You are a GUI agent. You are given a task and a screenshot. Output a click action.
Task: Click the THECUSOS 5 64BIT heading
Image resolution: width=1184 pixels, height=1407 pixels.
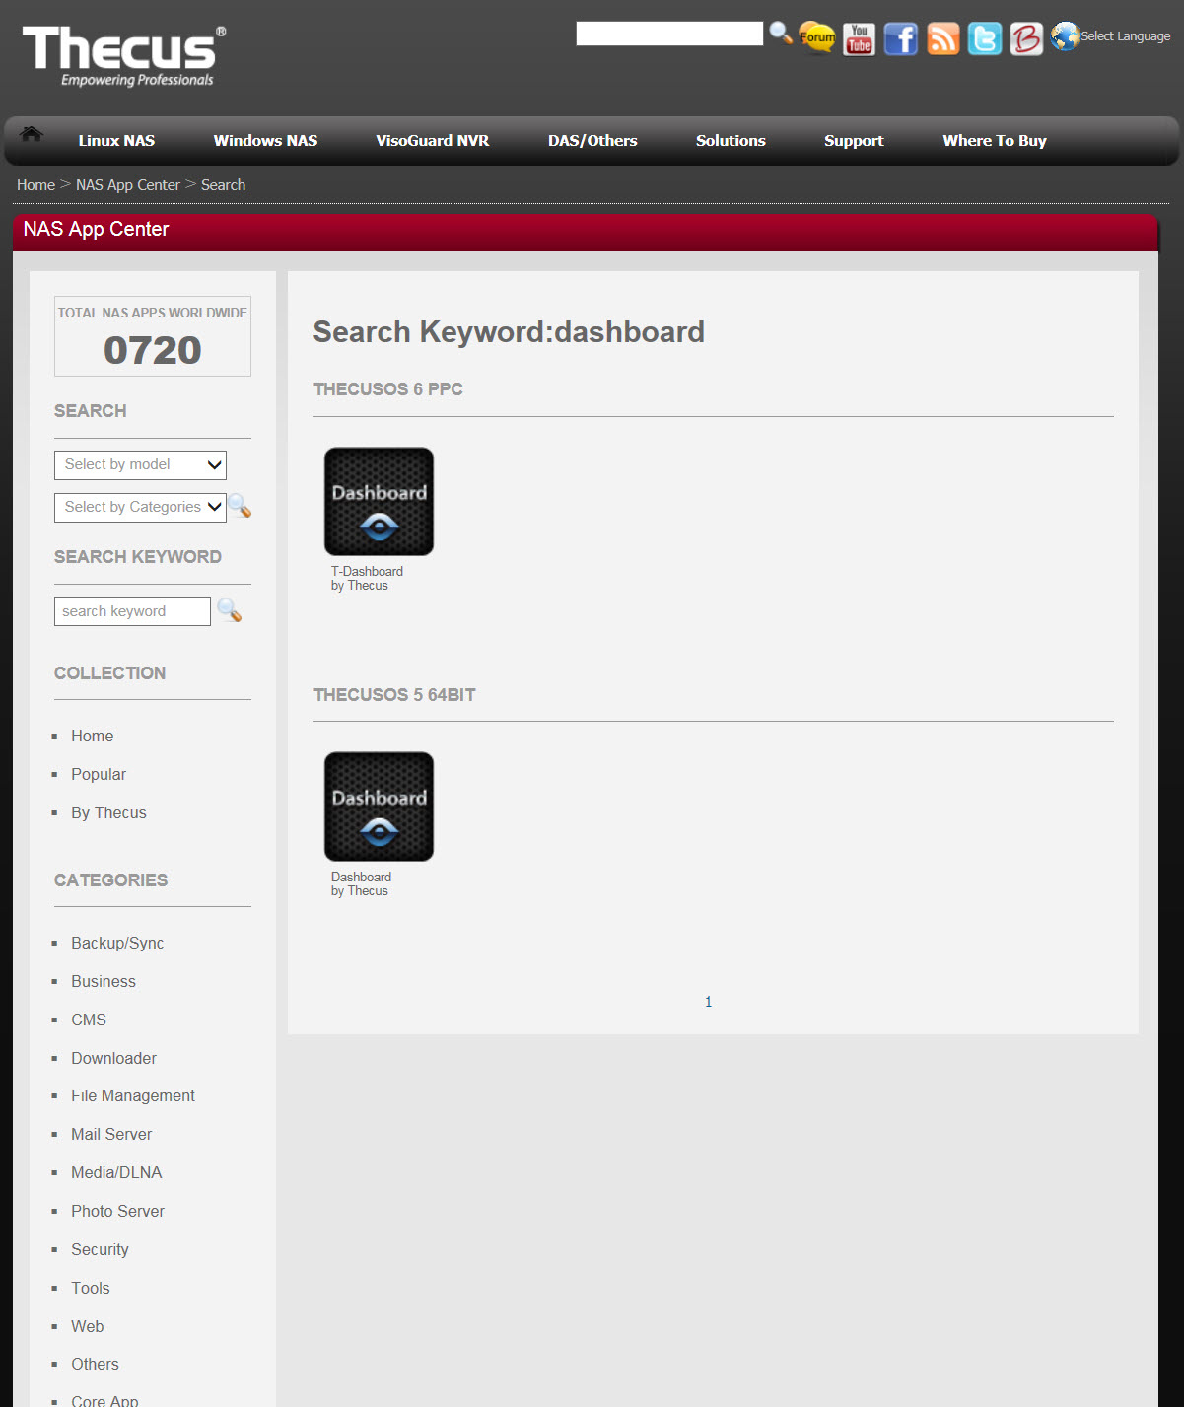[394, 695]
